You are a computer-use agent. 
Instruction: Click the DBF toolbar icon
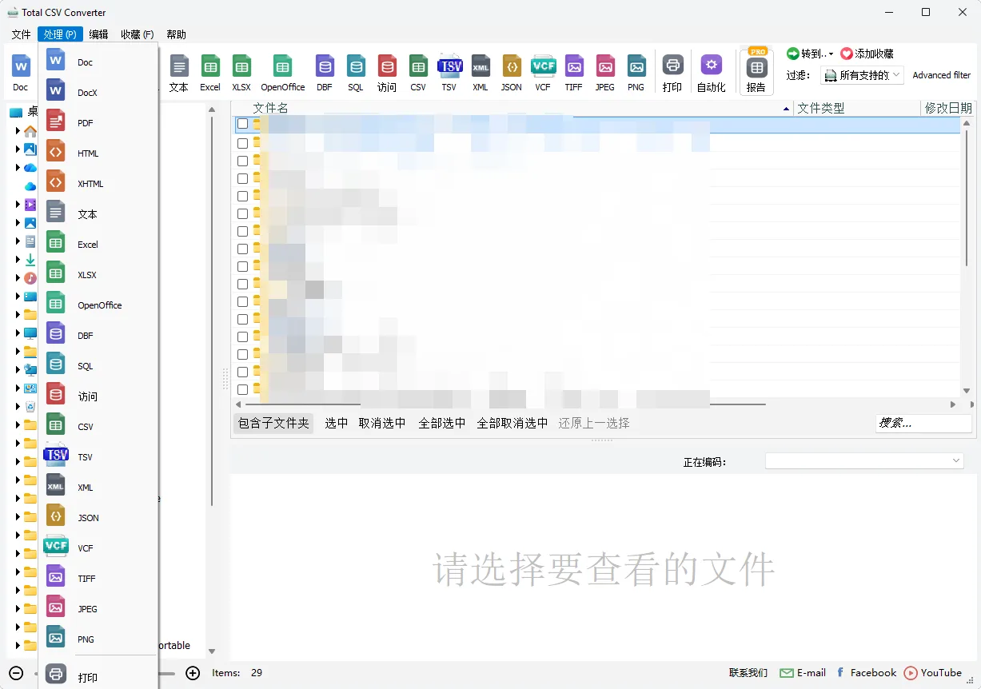click(325, 66)
